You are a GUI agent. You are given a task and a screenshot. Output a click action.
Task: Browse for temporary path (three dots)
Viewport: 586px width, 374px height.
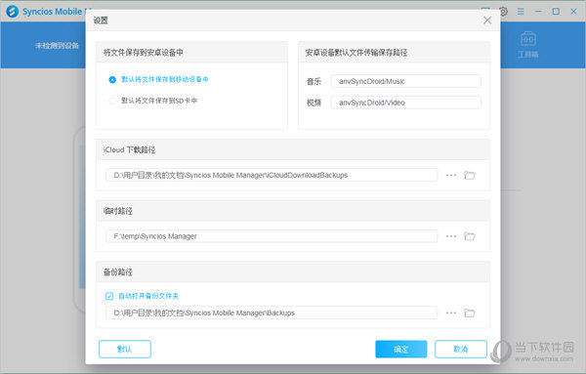[451, 236]
